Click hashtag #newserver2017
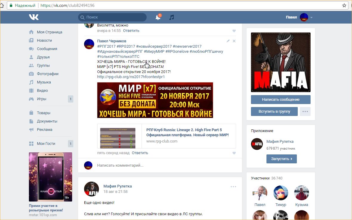The height and width of the screenshot is (220, 352). click(x=187, y=47)
